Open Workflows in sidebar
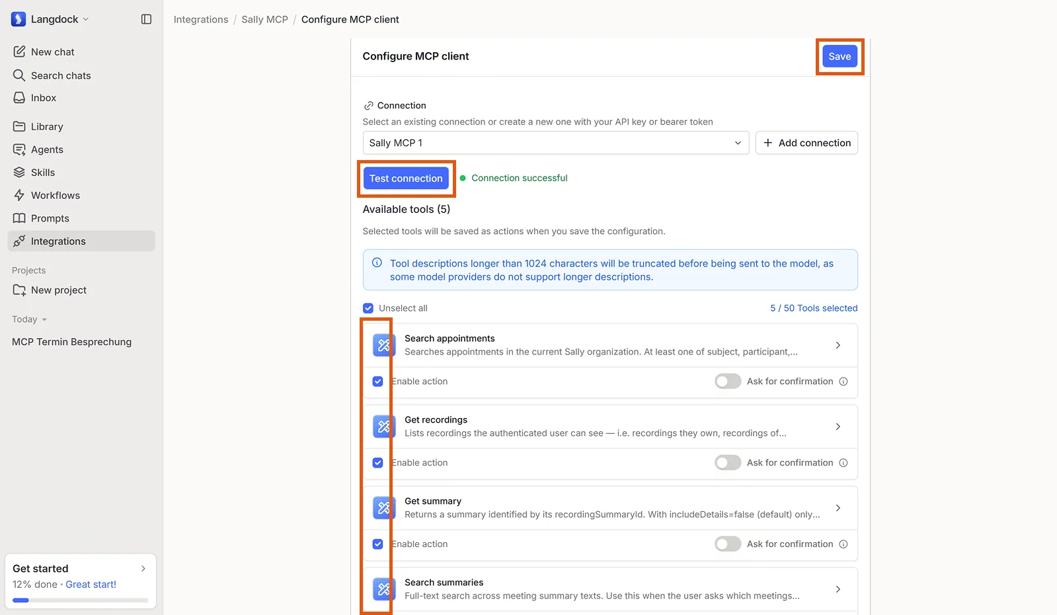Viewport: 1057px width, 615px height. [81, 195]
